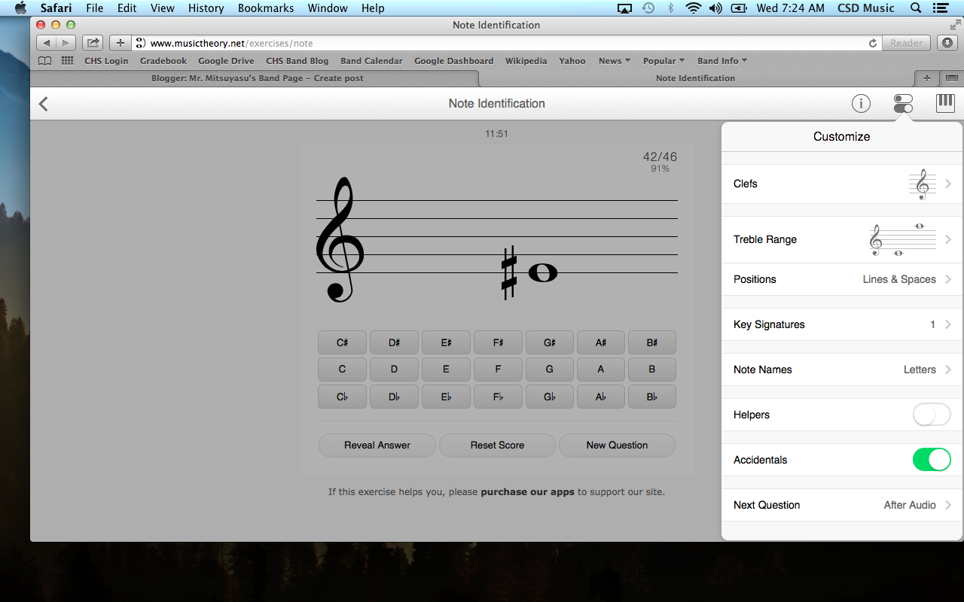The width and height of the screenshot is (964, 602).
Task: Open the Bookmarks menu in menu bar
Action: point(265,8)
